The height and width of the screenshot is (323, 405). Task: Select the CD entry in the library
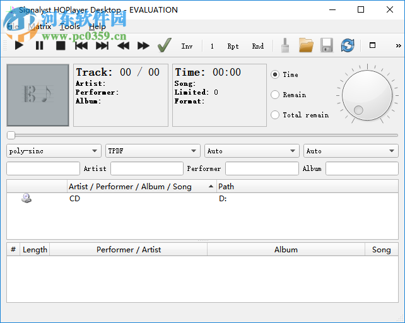[74, 199]
